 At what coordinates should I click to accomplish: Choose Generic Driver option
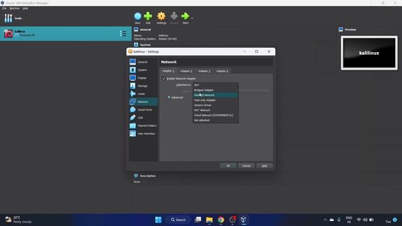point(215,105)
